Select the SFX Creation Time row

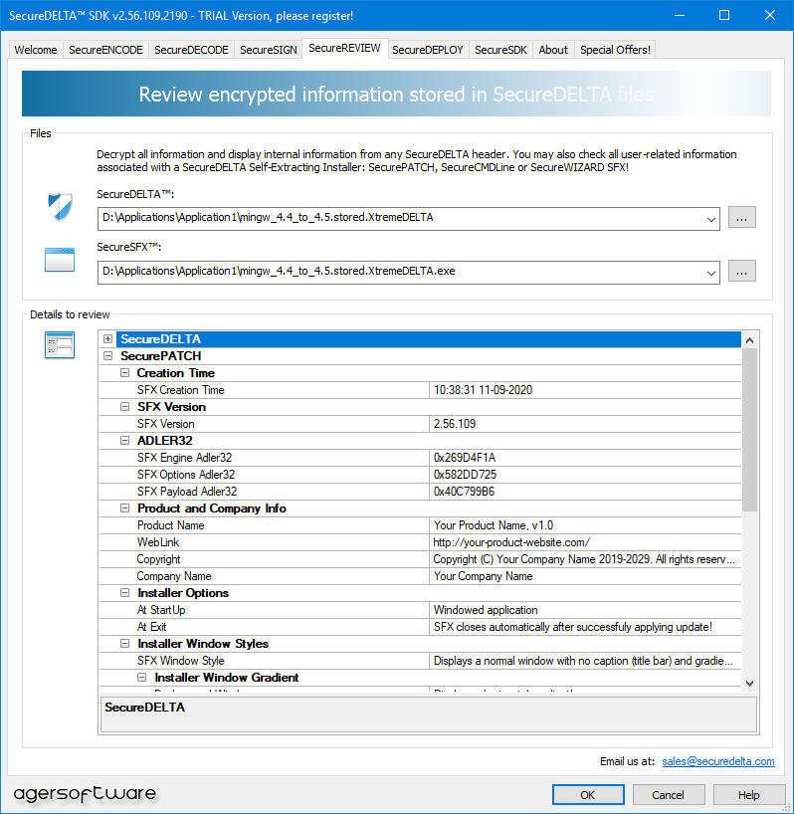420,390
